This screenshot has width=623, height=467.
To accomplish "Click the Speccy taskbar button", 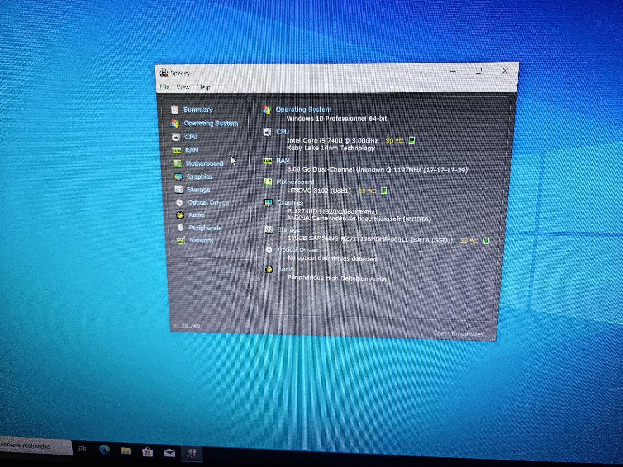I will [191, 454].
